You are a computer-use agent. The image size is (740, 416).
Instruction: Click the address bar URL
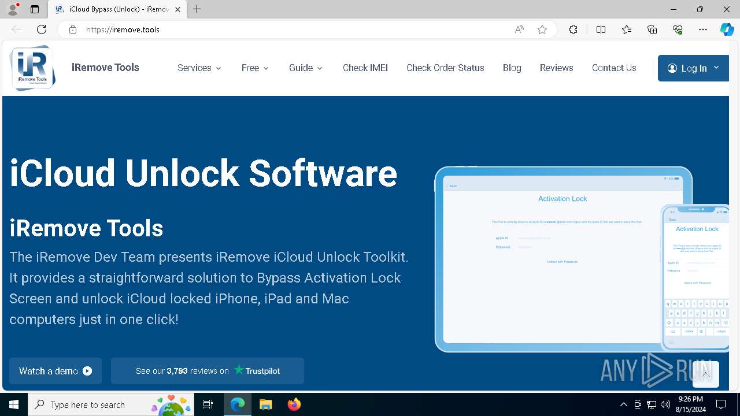[x=123, y=29]
